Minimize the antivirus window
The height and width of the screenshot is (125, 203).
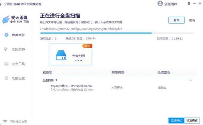[x=195, y=3]
